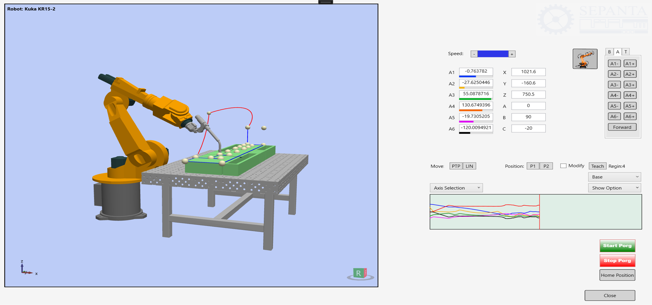This screenshot has height=305, width=652.
Task: Decrease speed with the minus button
Action: 474,54
